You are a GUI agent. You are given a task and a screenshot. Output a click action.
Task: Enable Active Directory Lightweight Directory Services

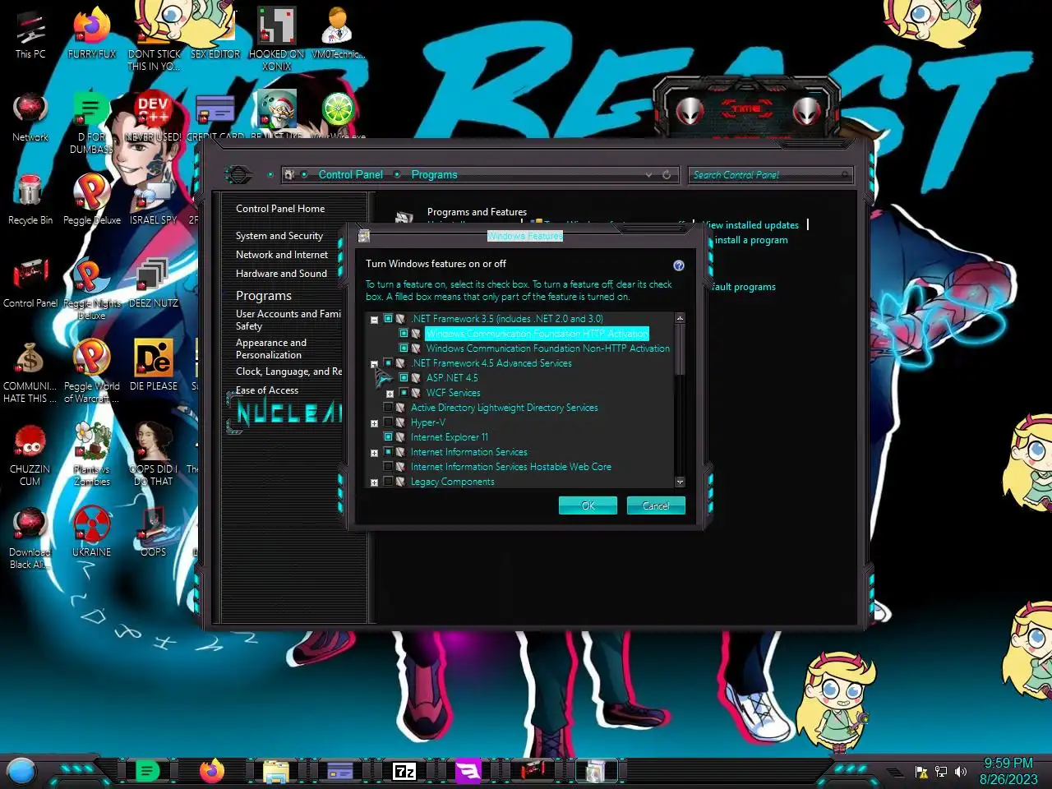389,408
